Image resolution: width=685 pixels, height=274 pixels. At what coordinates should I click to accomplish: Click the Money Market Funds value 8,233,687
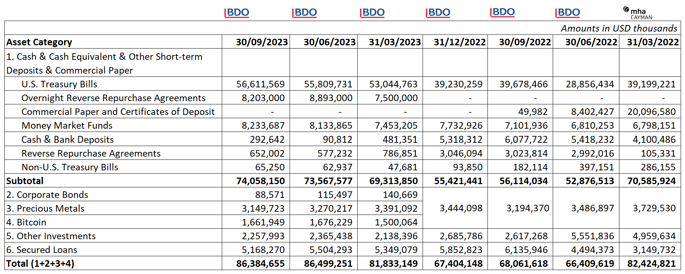point(263,125)
